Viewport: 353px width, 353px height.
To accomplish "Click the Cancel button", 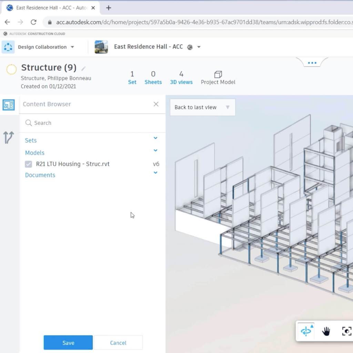I will [x=118, y=343].
